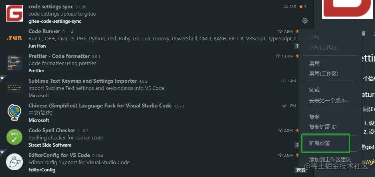Click the Code Runner .run extension icon
Screen dimensions: 375x177
click(14, 38)
